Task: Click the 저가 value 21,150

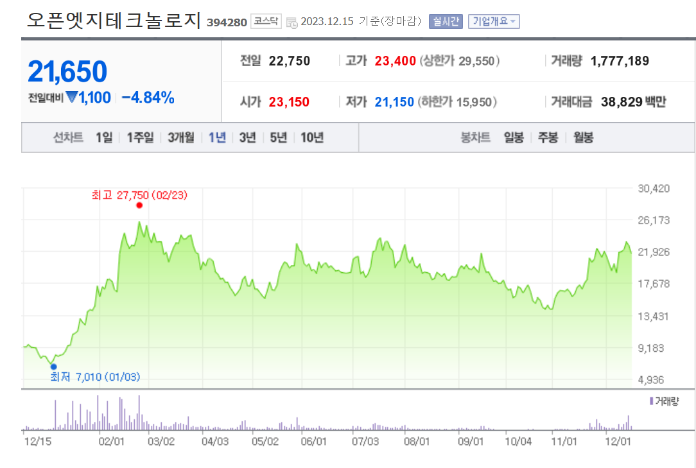Action: (394, 102)
